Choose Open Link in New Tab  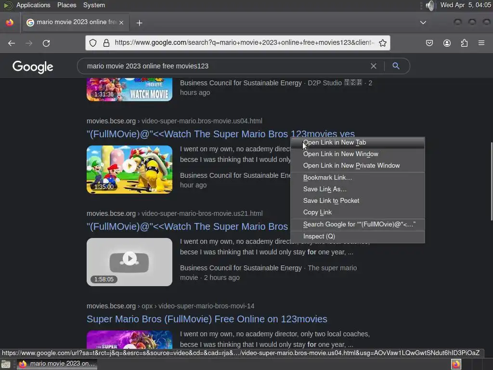tap(358, 143)
